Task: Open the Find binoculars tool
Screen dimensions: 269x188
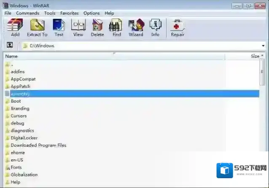Action: [x=116, y=28]
